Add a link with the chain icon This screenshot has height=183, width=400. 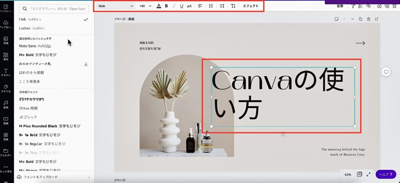click(368, 6)
